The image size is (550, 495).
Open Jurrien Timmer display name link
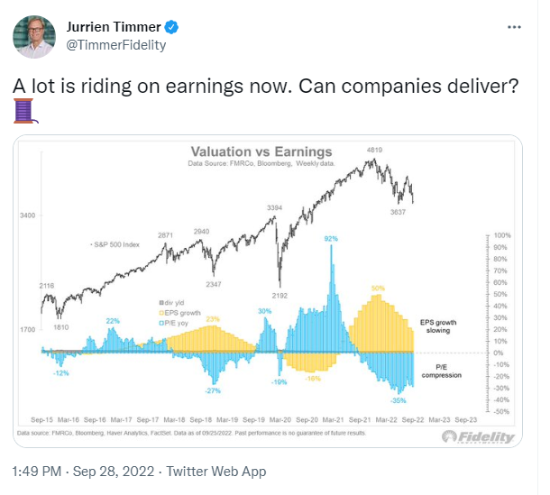tap(114, 27)
